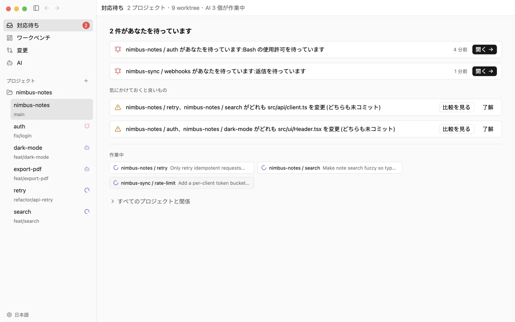The height and width of the screenshot is (322, 515).
Task: Select the search worktree in the sidebar
Action: pyautogui.click(x=52, y=216)
